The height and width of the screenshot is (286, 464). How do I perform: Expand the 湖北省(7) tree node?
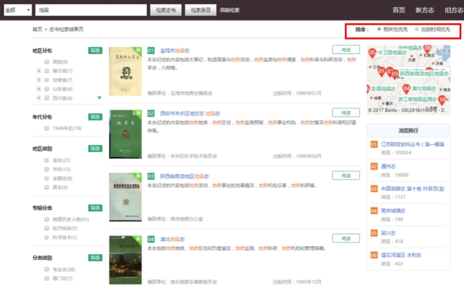[39, 71]
